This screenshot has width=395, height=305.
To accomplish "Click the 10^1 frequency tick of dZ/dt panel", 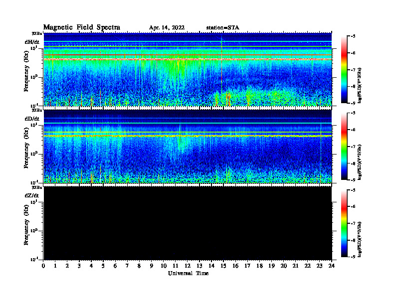I will (x=34, y=202).
